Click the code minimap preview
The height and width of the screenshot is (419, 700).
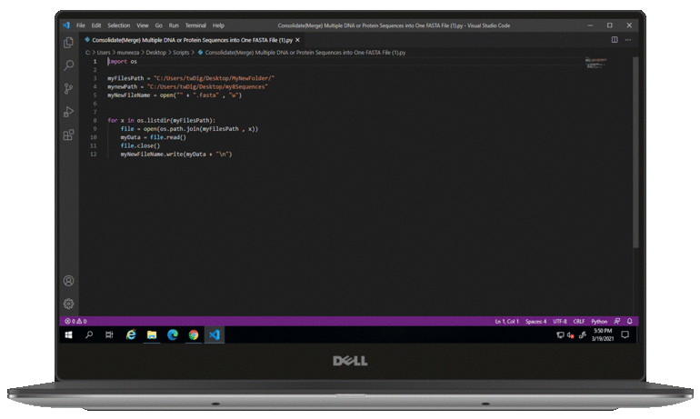[596, 63]
